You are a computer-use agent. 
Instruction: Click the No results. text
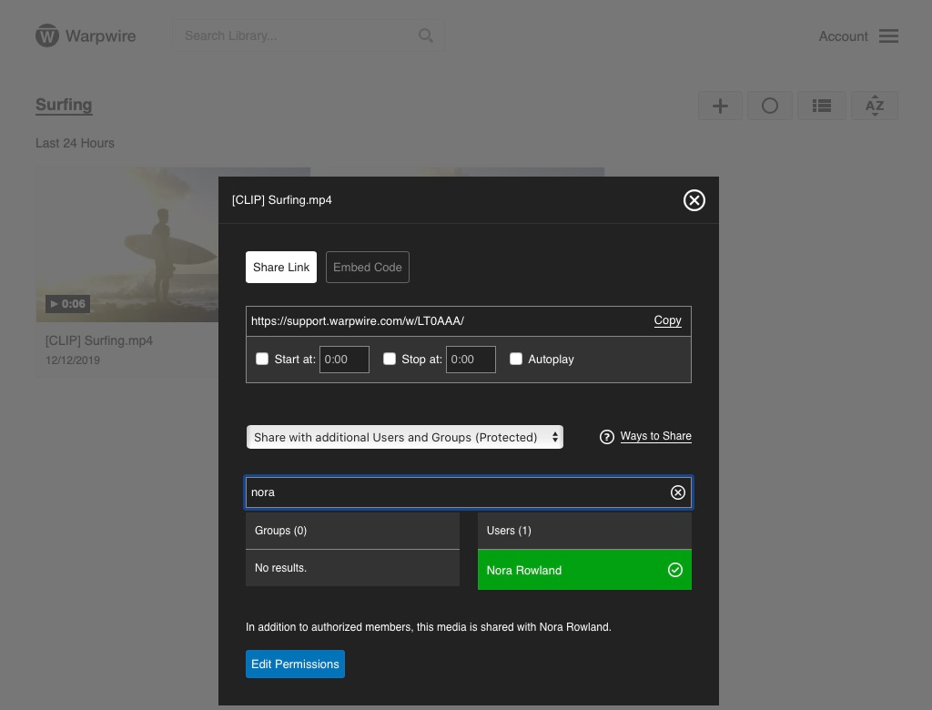pyautogui.click(x=280, y=568)
